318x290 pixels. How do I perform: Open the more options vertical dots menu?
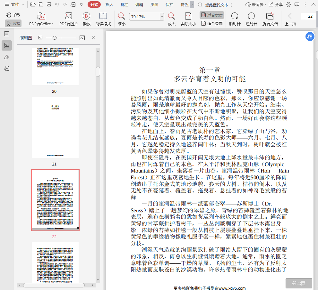tap(305, 4)
